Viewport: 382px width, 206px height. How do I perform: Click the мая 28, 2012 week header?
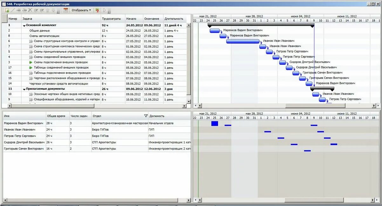click(x=254, y=16)
